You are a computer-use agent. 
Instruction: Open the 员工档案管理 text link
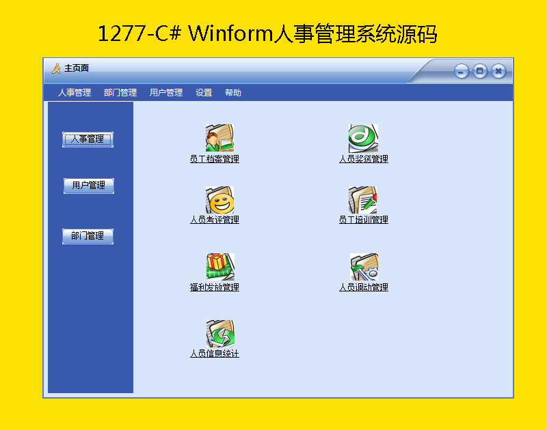click(x=215, y=159)
